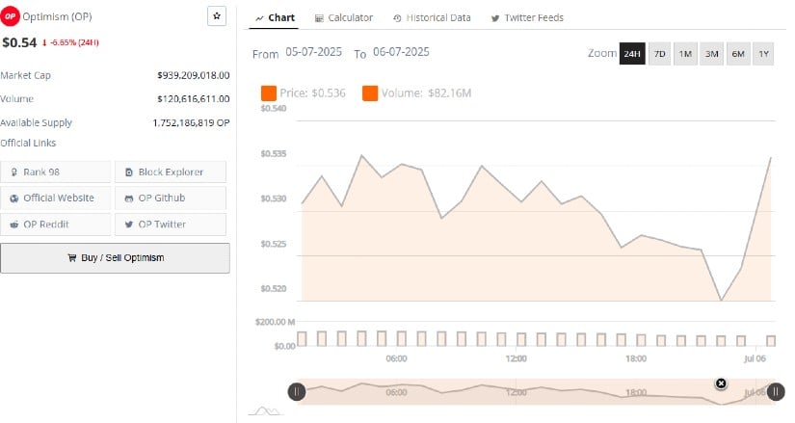
Task: Open the Chart tab
Action: [x=275, y=17]
